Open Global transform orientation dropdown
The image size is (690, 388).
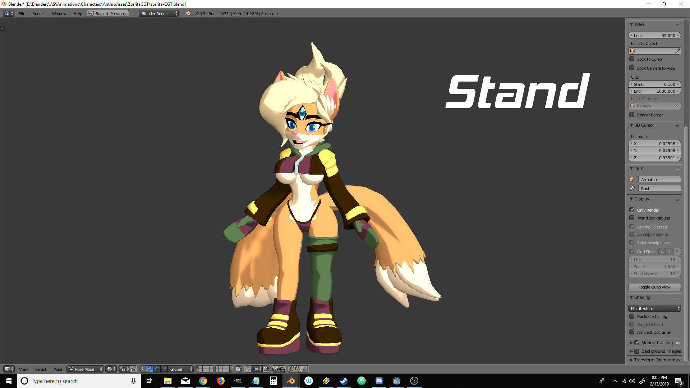181,369
